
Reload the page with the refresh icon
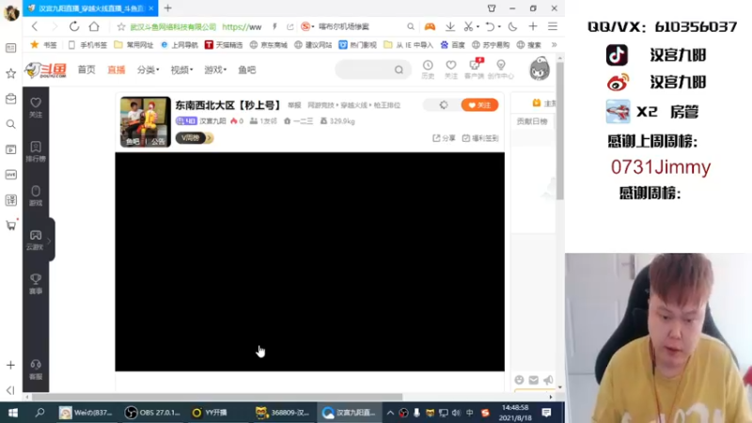(x=74, y=27)
